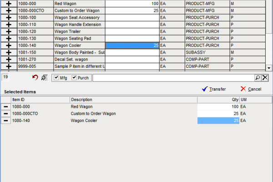This screenshot has height=182, width=273.
Task: Click the Transfer button
Action: click(214, 89)
